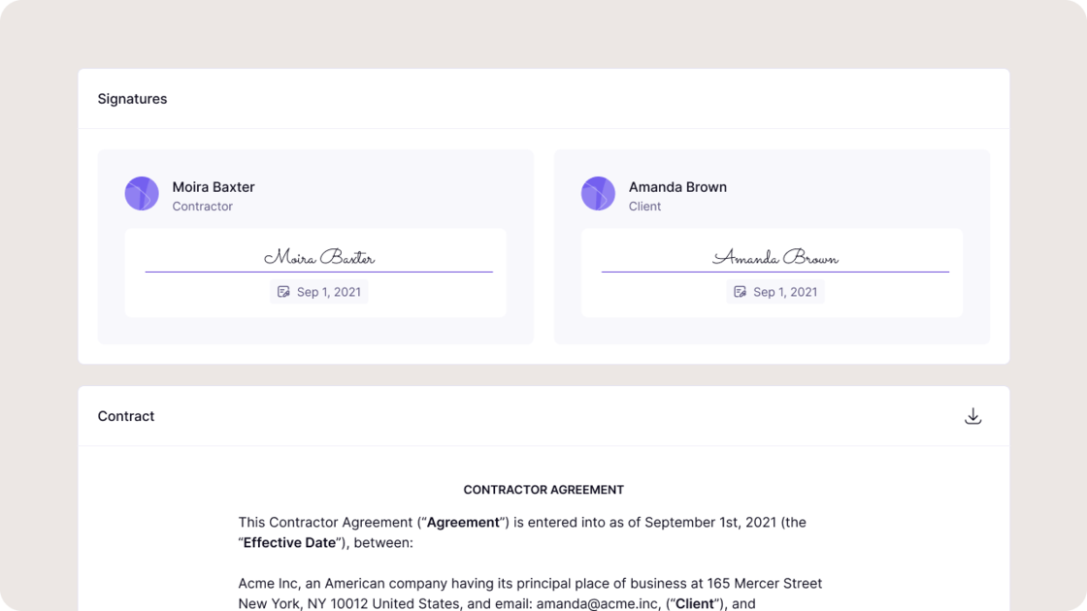Click the bold "Agreement" term in contract

coord(463,522)
